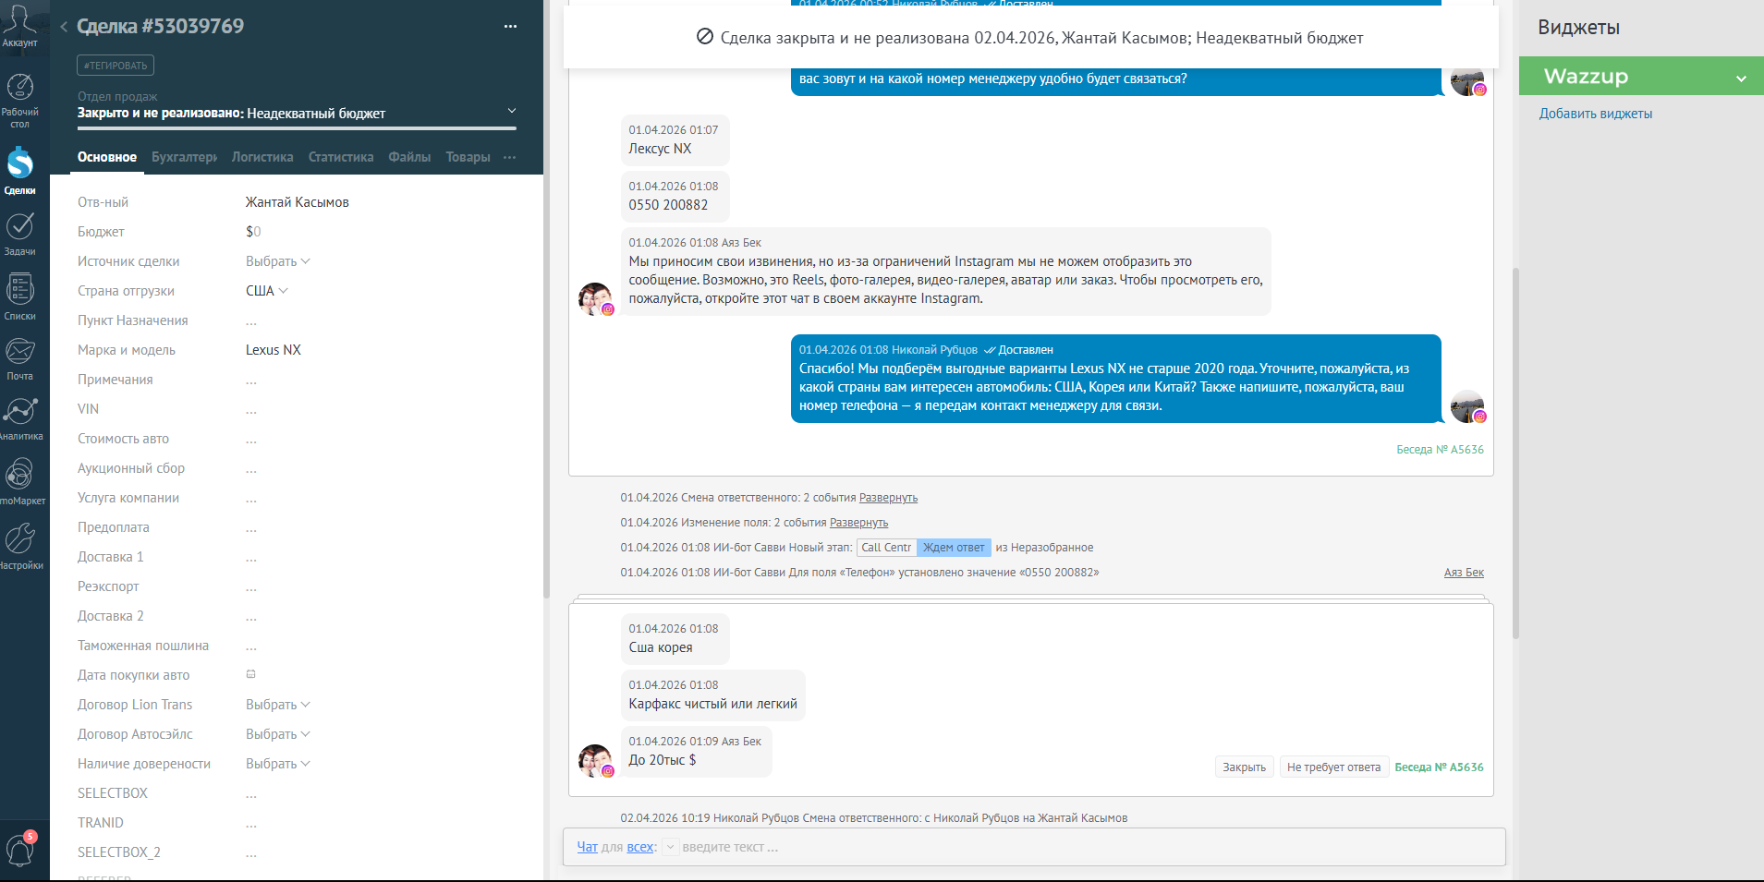Go back using the arrow before Сделка title
1764x882 pixels.
(x=64, y=27)
